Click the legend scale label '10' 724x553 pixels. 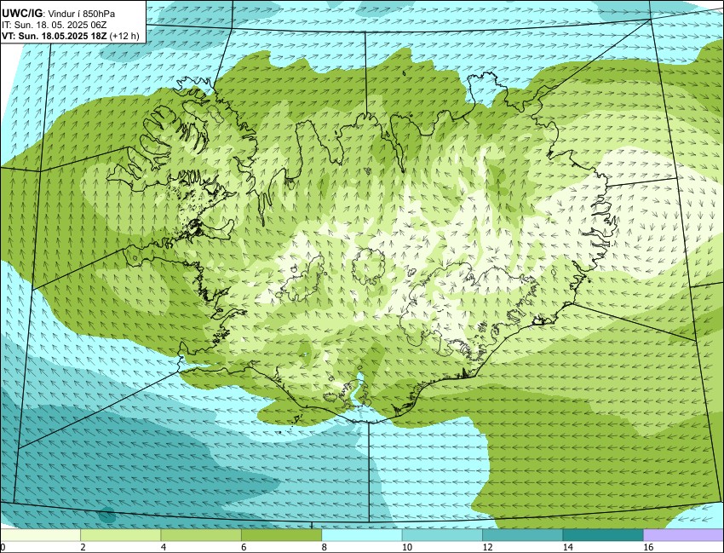pos(407,547)
